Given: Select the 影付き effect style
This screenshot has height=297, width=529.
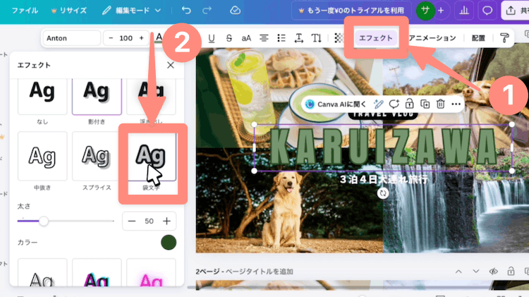Looking at the screenshot, I should coord(97,97).
